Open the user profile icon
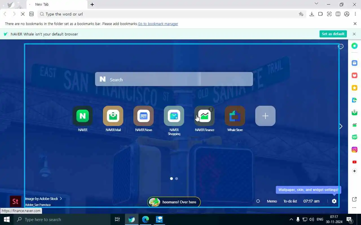 (x=347, y=14)
